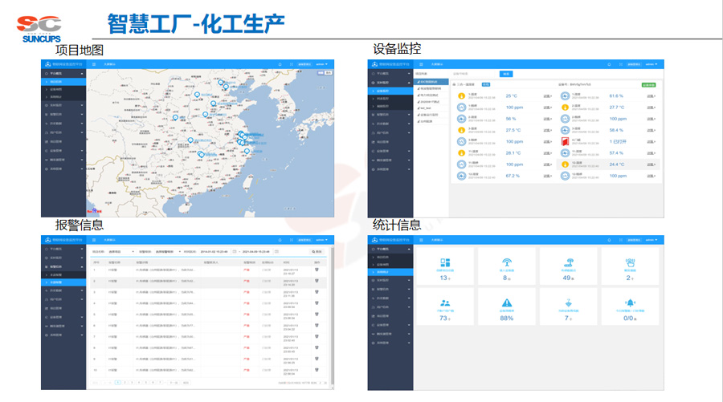Open the project selection dropdown in the alarm filter

(x=122, y=251)
